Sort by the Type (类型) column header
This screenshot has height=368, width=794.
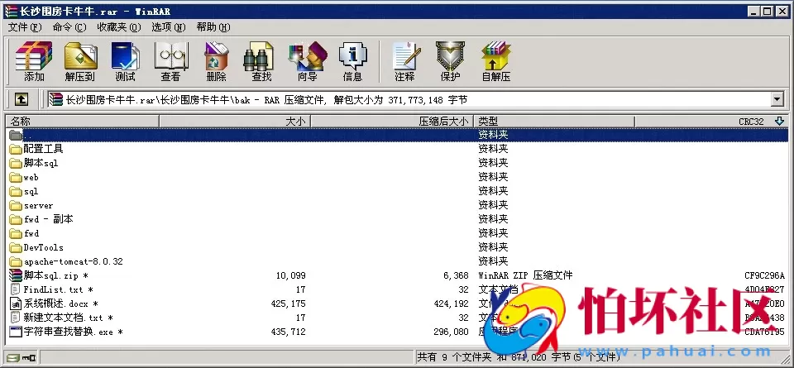(x=554, y=122)
